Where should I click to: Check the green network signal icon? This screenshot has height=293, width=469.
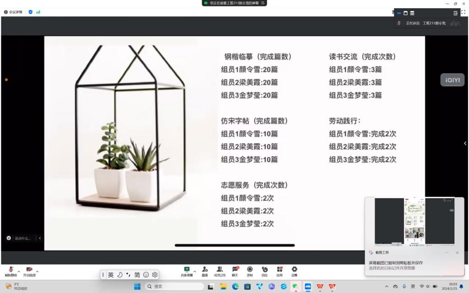(38, 12)
